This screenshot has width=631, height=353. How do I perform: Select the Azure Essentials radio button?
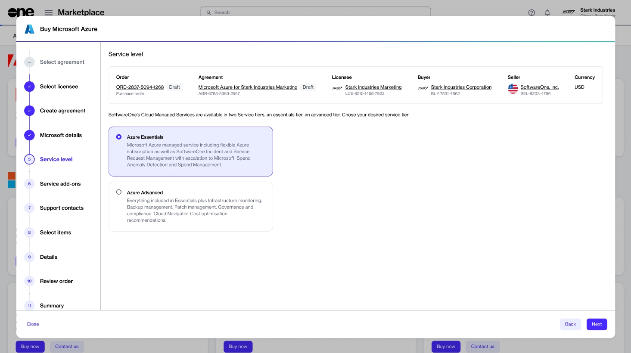coord(119,137)
